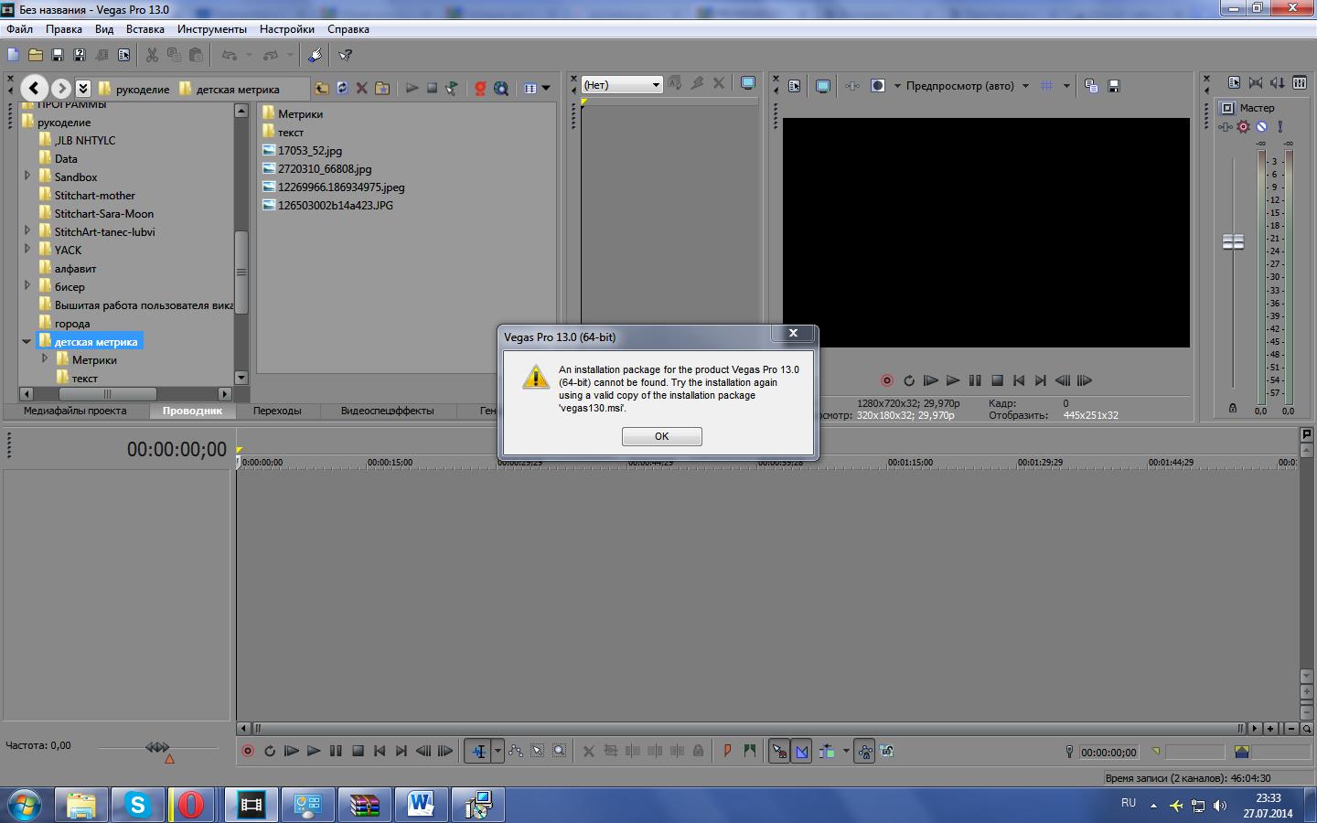The image size is (1317, 823).
Task: Switch to the Переходы tab
Action: click(277, 411)
